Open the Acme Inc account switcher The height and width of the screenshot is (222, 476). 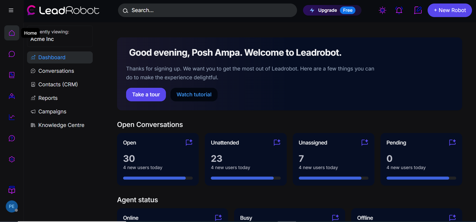pyautogui.click(x=60, y=36)
